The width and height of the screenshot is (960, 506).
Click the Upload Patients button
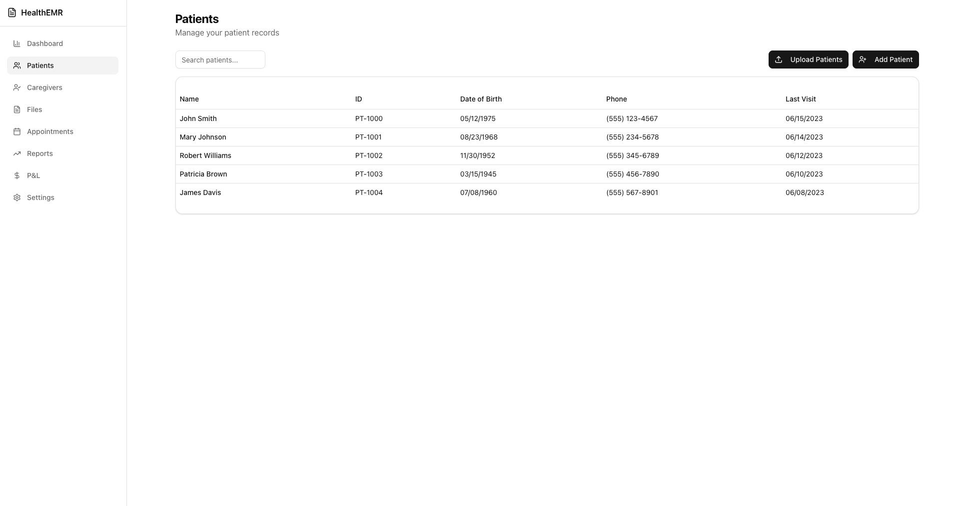pos(808,59)
